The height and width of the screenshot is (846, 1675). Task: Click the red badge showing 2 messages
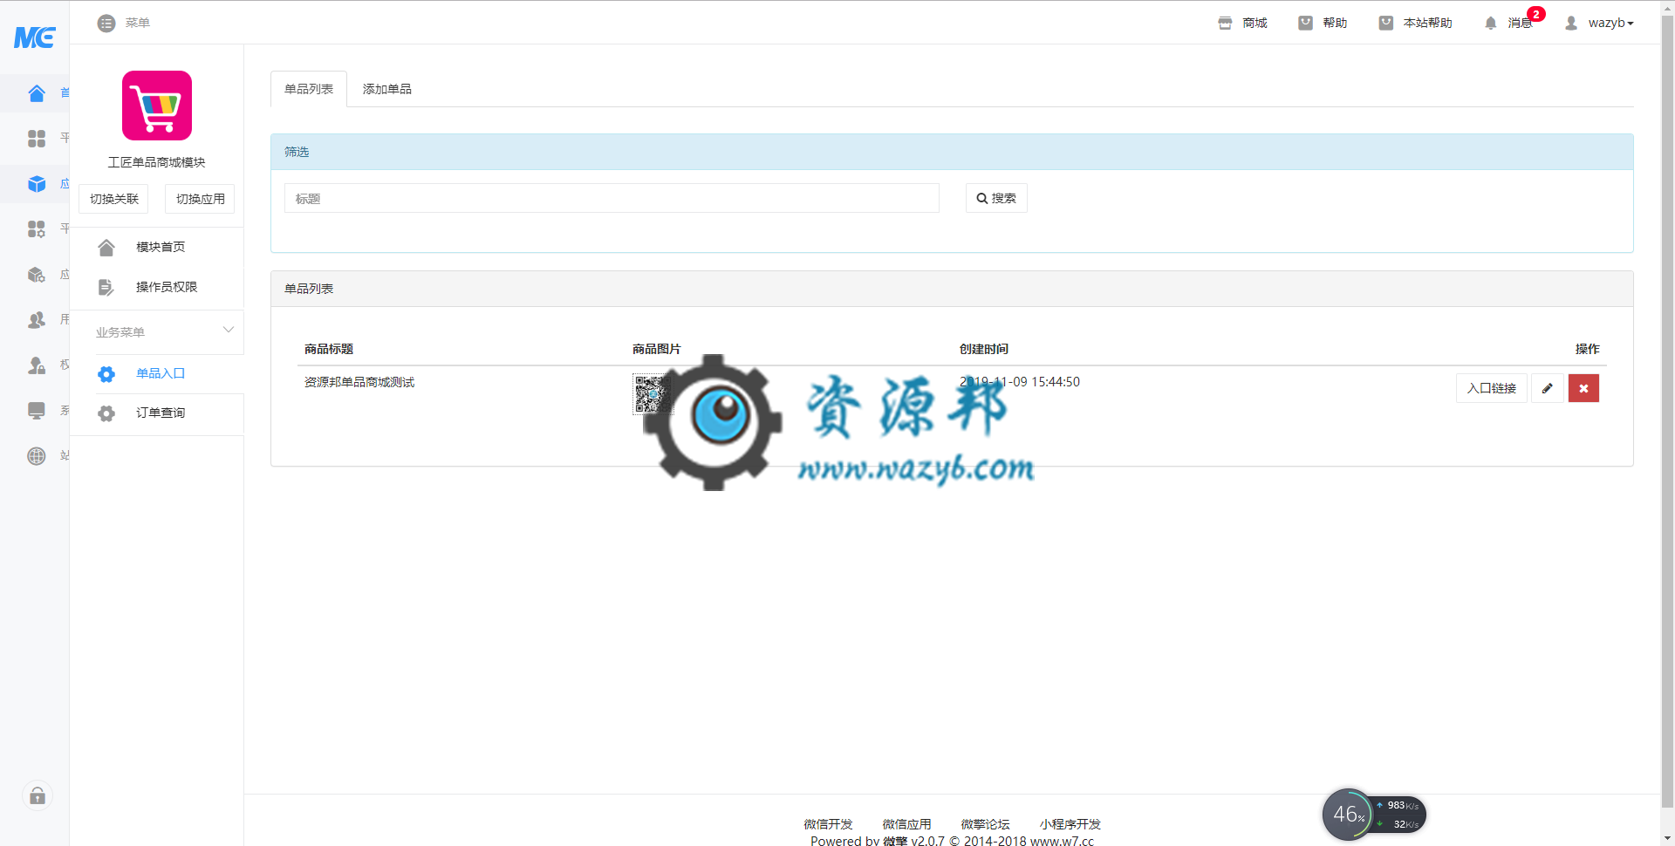coord(1536,14)
